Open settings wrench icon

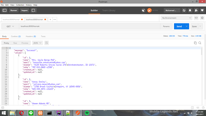(196, 10)
